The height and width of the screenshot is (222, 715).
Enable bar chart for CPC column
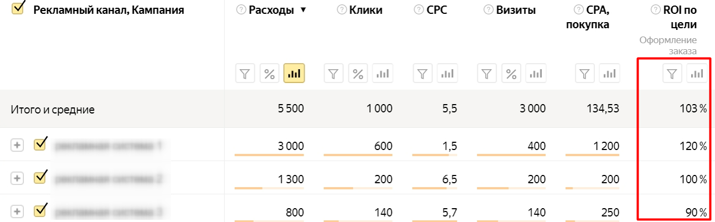pyautogui.click(x=447, y=74)
